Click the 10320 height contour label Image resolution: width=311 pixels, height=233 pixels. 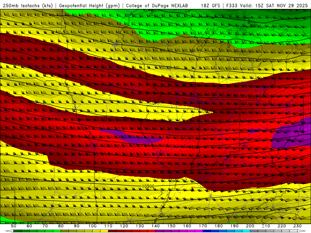(x=193, y=147)
